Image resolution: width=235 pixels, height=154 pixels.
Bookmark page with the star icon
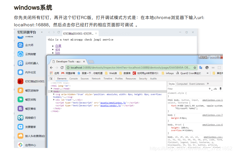point(195,68)
